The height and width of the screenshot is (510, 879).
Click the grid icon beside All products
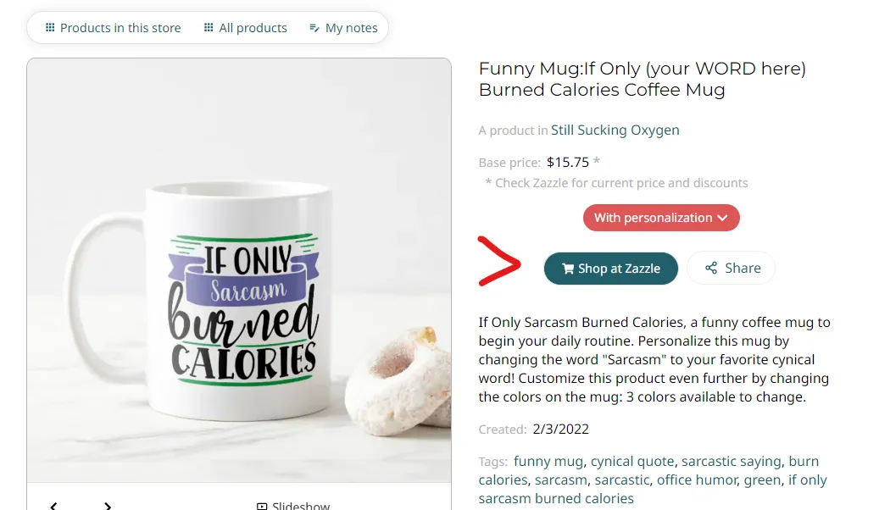pyautogui.click(x=209, y=27)
